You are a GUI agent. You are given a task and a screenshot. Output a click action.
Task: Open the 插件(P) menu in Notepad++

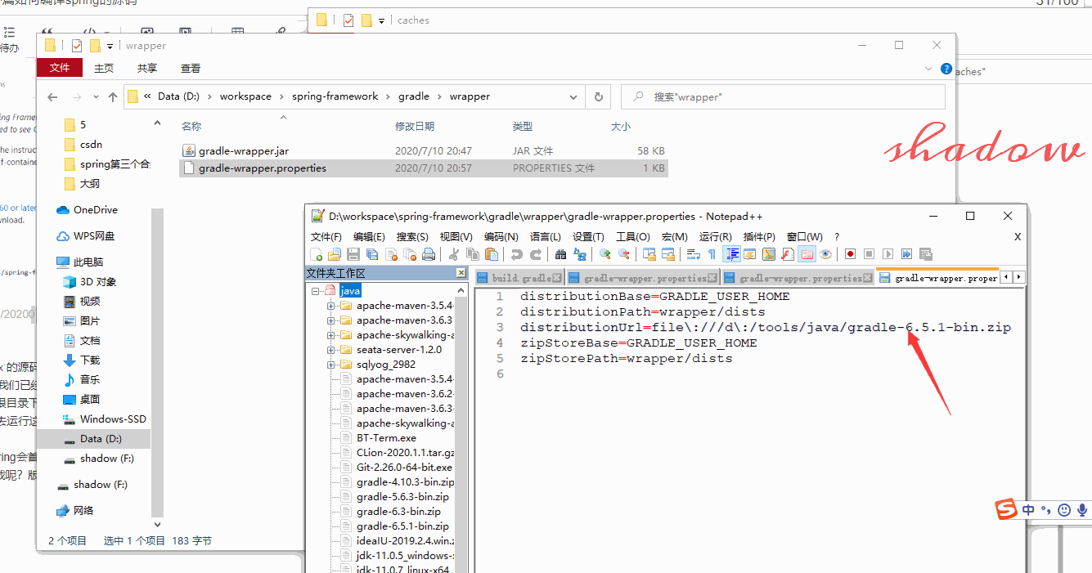click(x=759, y=236)
